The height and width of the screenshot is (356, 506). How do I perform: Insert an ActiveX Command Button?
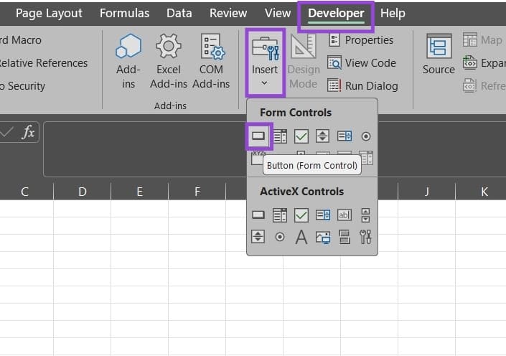[258, 215]
